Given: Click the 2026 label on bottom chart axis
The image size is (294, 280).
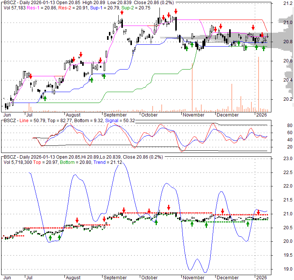Looking at the screenshot, I should coord(261,277).
